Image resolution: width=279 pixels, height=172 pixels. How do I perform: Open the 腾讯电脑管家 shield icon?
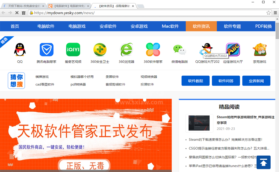point(46,50)
